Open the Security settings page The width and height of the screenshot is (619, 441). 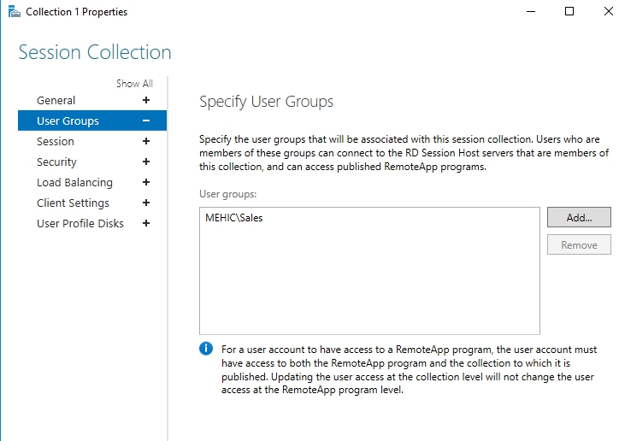coord(56,162)
